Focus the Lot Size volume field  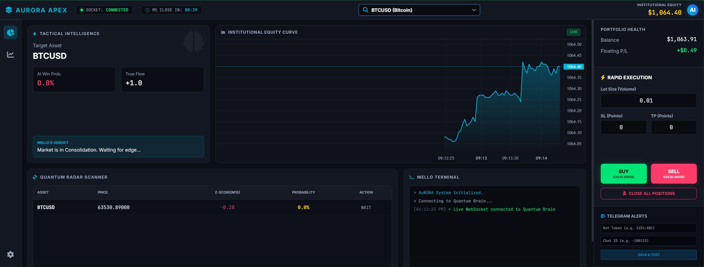649,101
